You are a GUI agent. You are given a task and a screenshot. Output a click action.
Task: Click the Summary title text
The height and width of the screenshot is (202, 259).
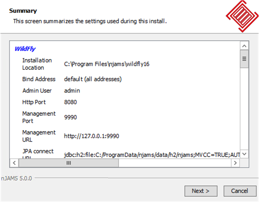23,11
